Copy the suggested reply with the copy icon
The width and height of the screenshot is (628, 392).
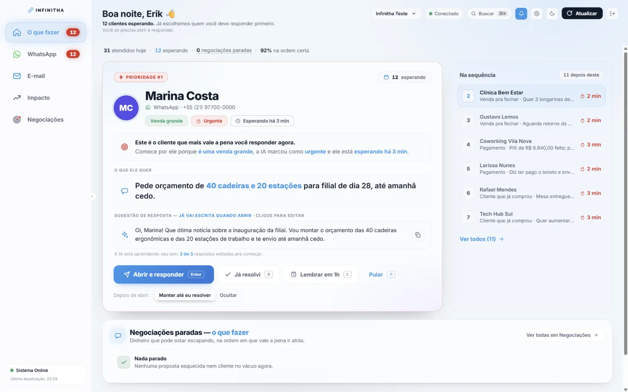(418, 235)
